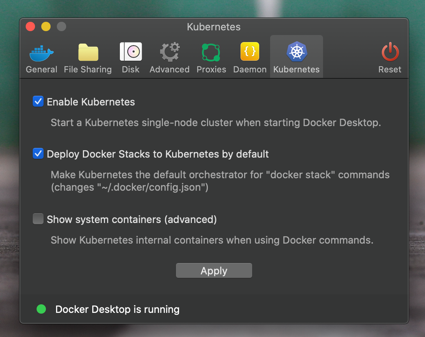Click 'Deploy Docker Stacks to Kubernetes by default' label

coord(158,154)
